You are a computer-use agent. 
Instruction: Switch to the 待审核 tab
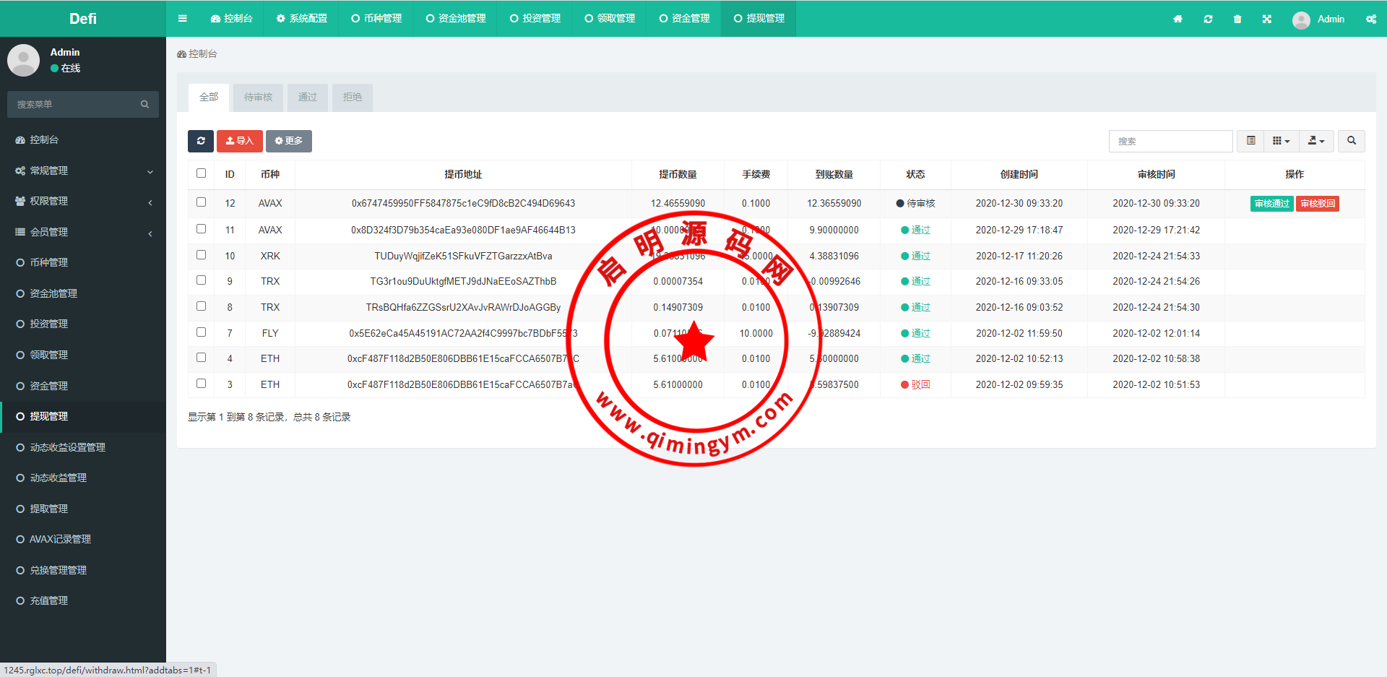258,97
